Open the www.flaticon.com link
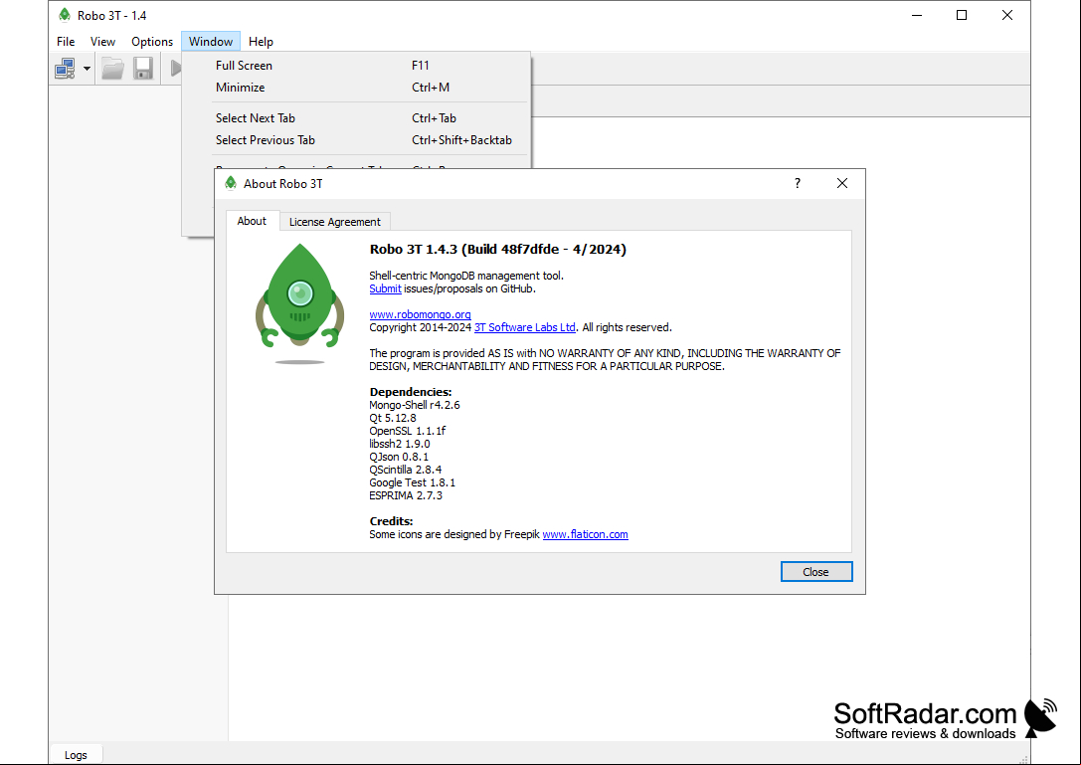 click(x=586, y=534)
